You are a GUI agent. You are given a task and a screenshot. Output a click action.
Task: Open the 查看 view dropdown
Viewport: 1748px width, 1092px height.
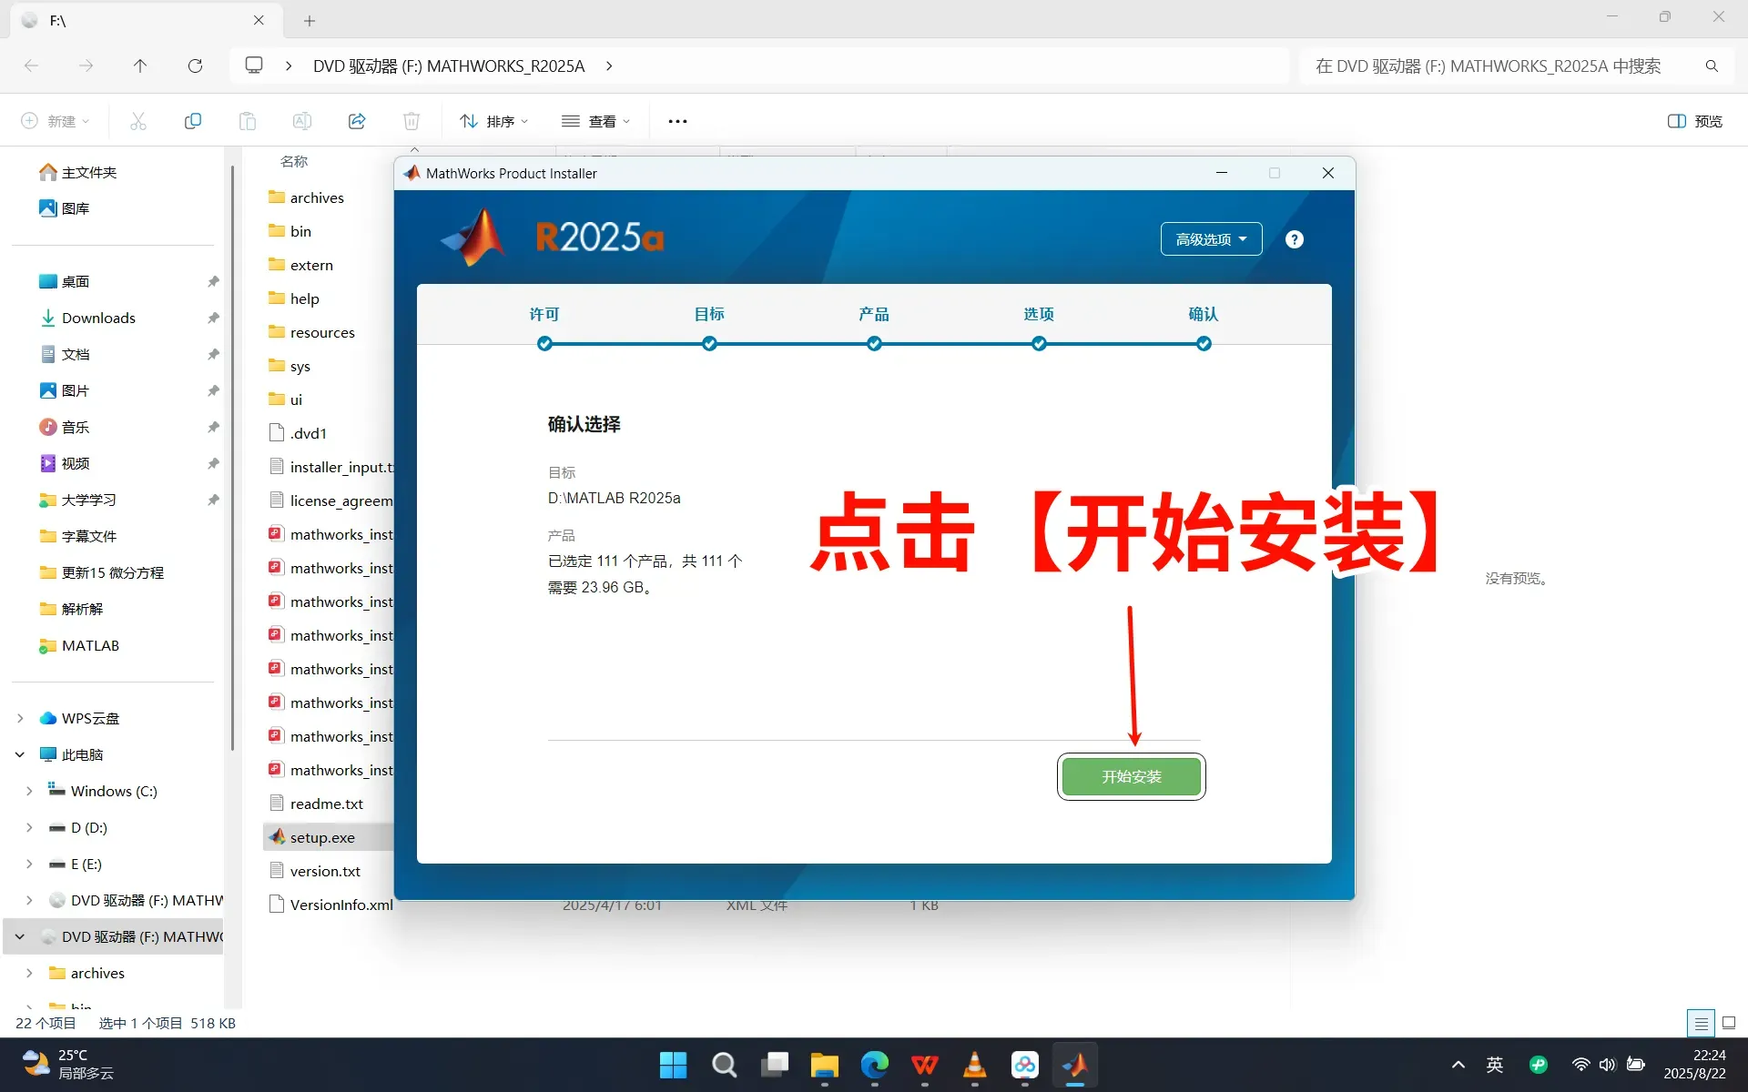point(595,121)
